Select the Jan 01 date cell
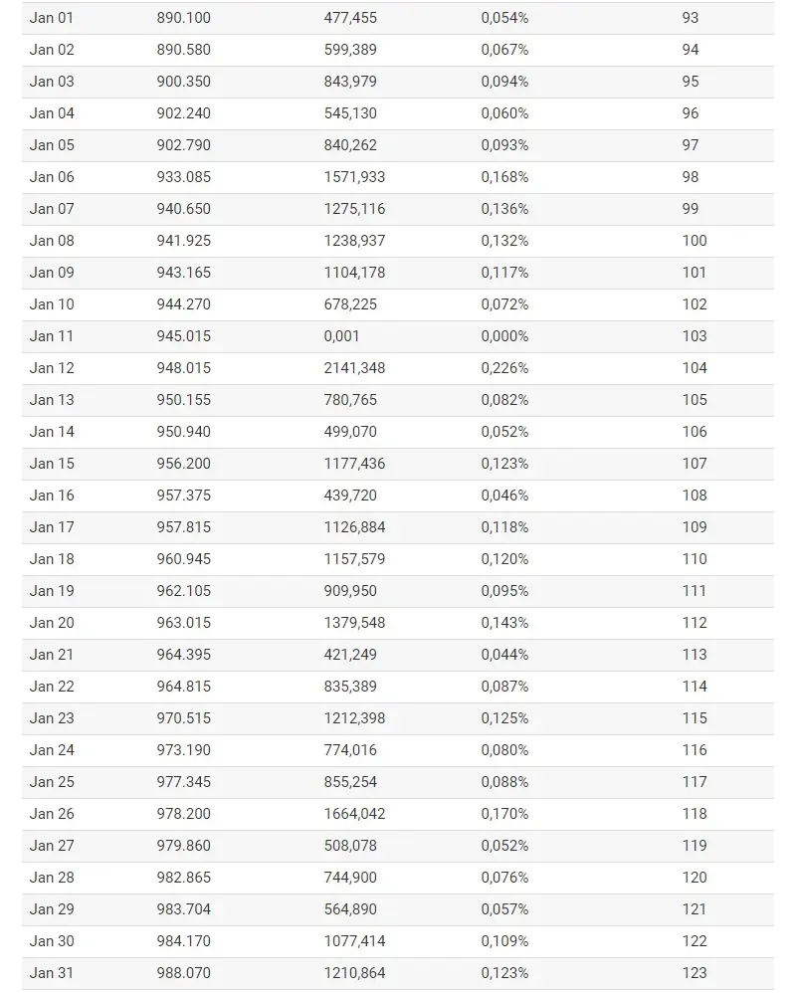The image size is (796, 993). (x=52, y=18)
